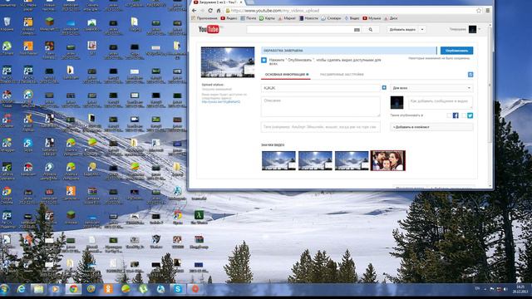Open uTorrent from the taskbar

tap(143, 289)
